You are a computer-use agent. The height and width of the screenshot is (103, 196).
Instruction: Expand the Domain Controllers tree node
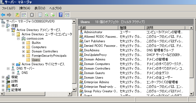[x=23, y=51]
